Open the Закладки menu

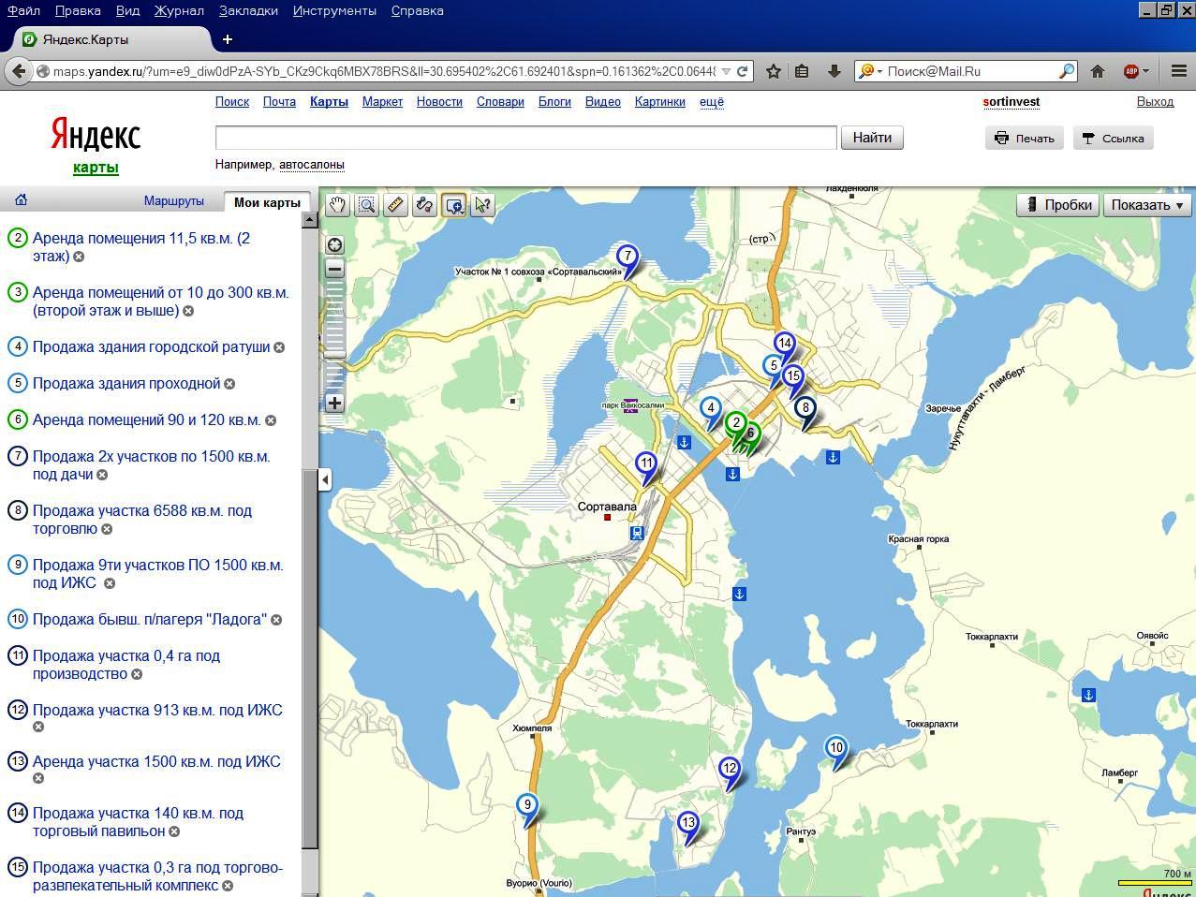[248, 10]
